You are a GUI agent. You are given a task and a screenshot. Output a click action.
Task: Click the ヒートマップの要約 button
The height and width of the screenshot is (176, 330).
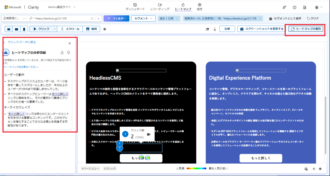[306, 29]
